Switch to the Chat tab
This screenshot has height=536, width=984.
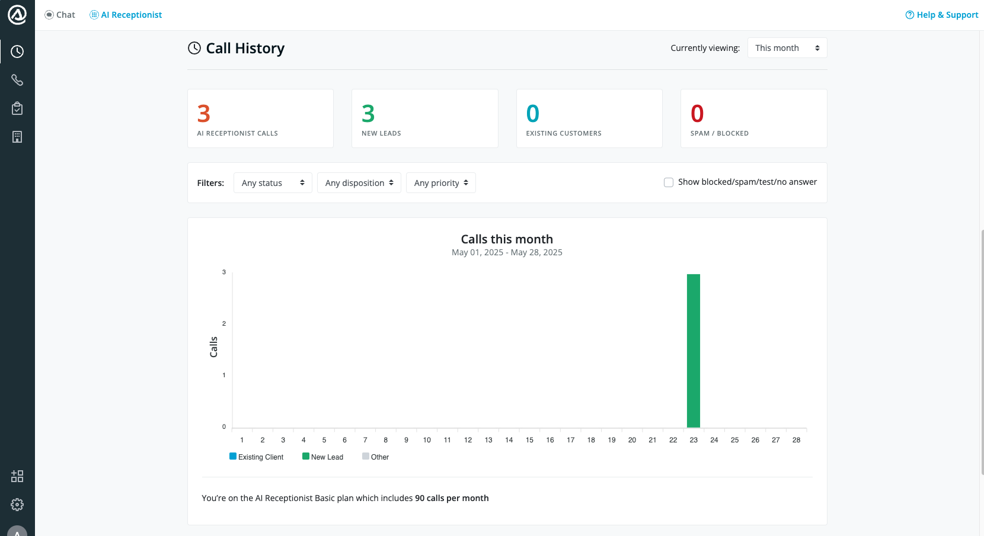(60, 15)
